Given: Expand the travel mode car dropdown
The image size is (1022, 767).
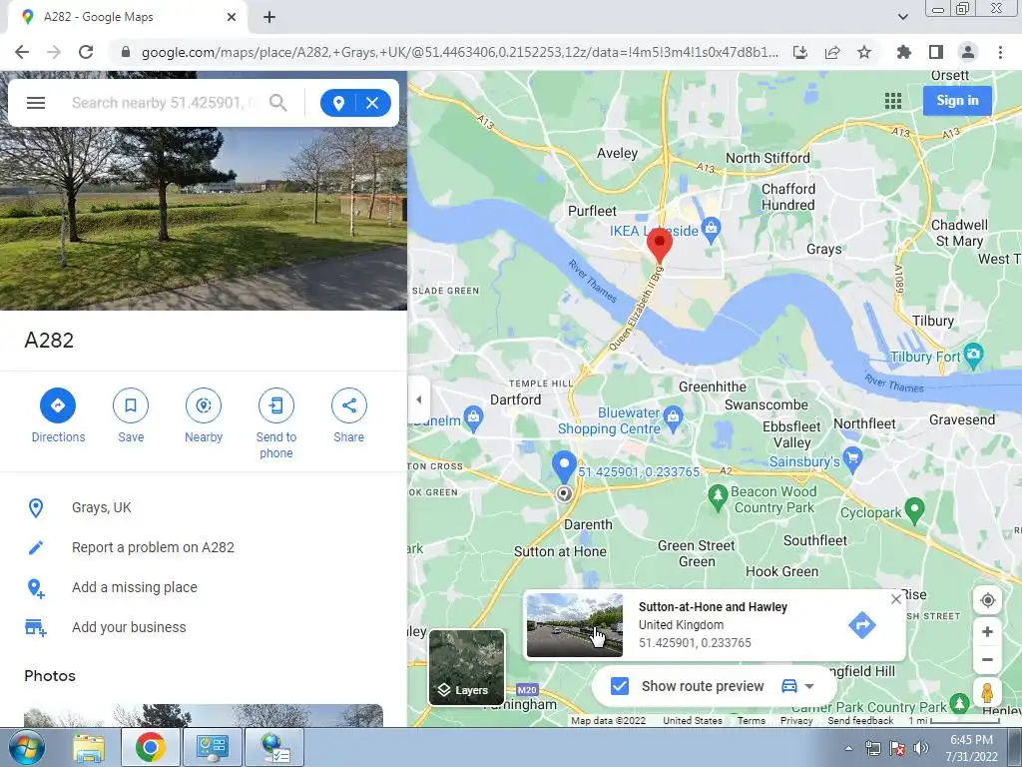Looking at the screenshot, I should (x=798, y=686).
